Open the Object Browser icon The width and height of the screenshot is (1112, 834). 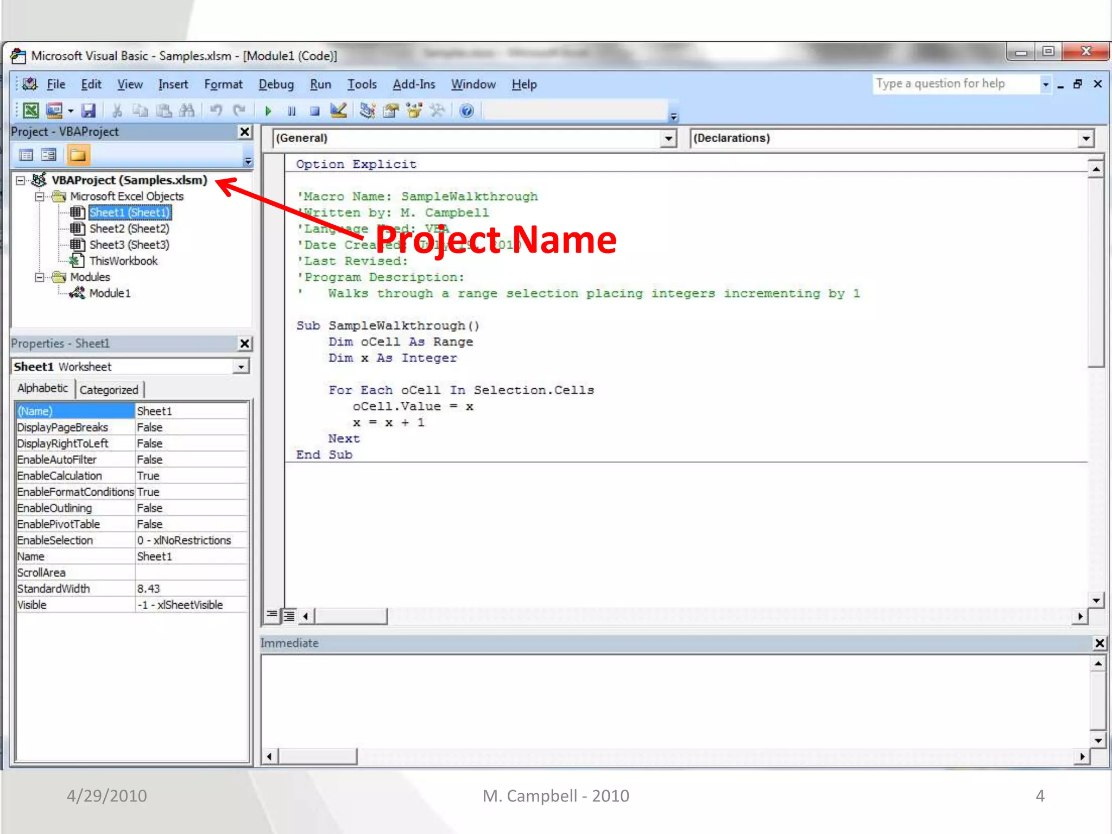tap(414, 111)
